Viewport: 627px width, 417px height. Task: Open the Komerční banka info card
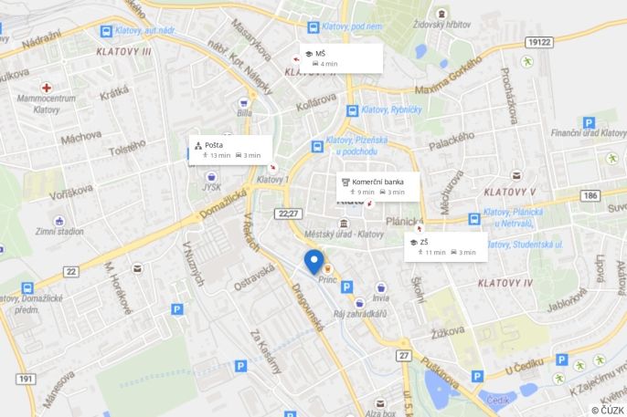click(x=377, y=187)
